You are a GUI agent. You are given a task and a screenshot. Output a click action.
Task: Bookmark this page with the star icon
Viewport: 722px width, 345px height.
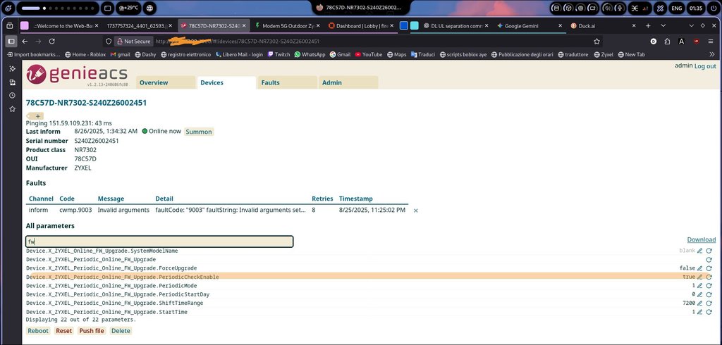596,42
